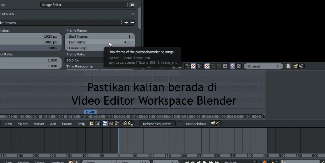Select Color and Alpha display channels
325x163 pixels.
233,66
